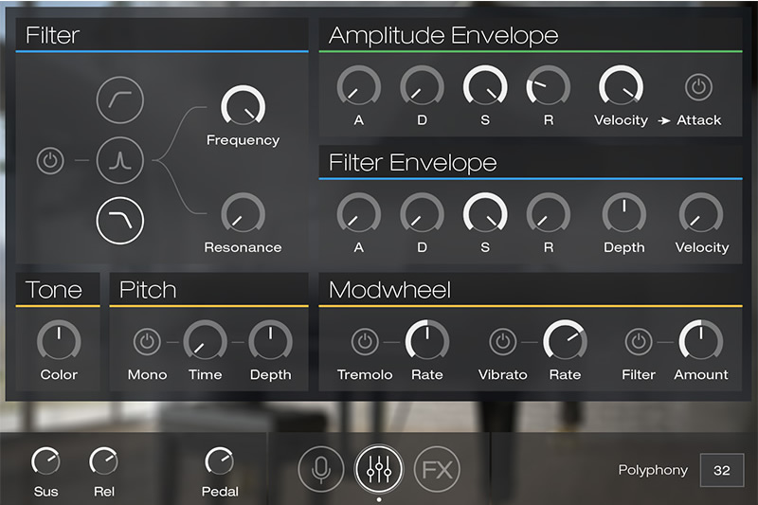The width and height of the screenshot is (758, 505).
Task: Click the Attack label text
Action: [x=698, y=119]
